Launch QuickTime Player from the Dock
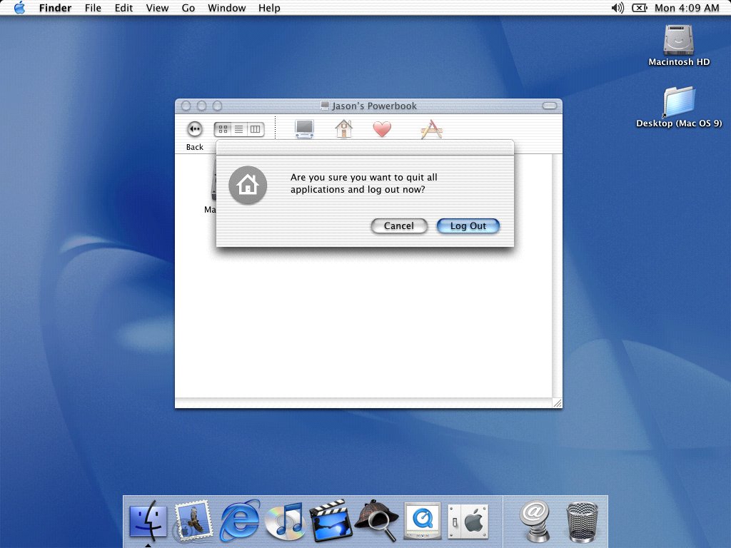This screenshot has height=548, width=731. [x=423, y=520]
